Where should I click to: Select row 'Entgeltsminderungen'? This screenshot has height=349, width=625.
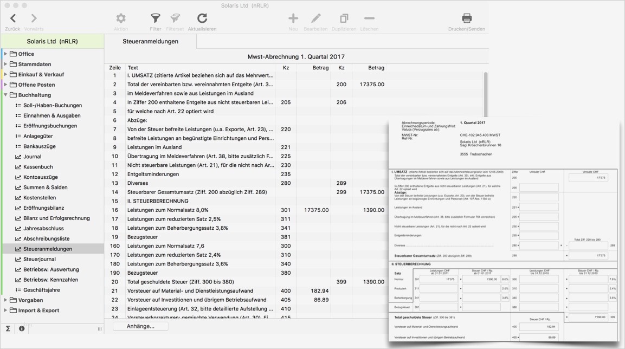pyautogui.click(x=247, y=174)
